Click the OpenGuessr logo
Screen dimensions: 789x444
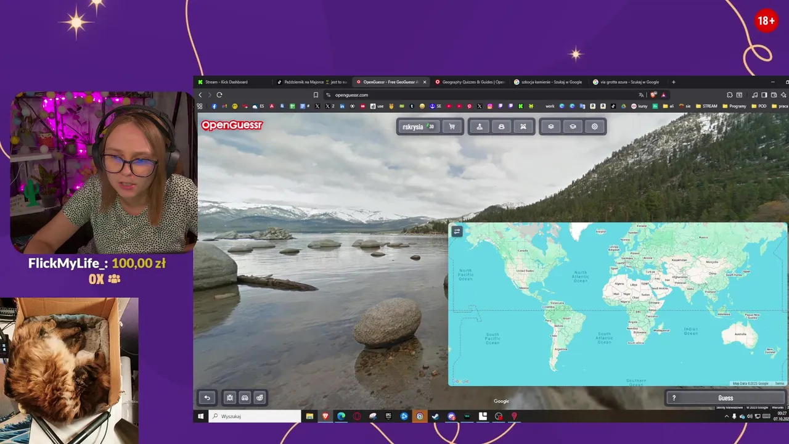click(232, 125)
